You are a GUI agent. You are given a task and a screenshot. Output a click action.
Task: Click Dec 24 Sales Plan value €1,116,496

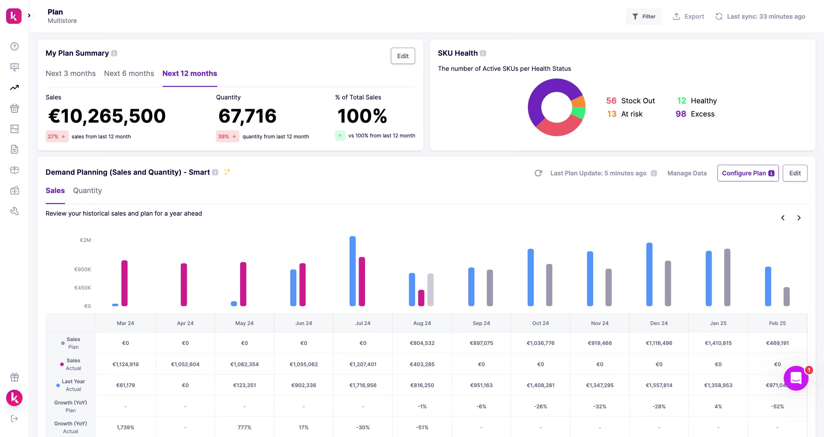(659, 343)
